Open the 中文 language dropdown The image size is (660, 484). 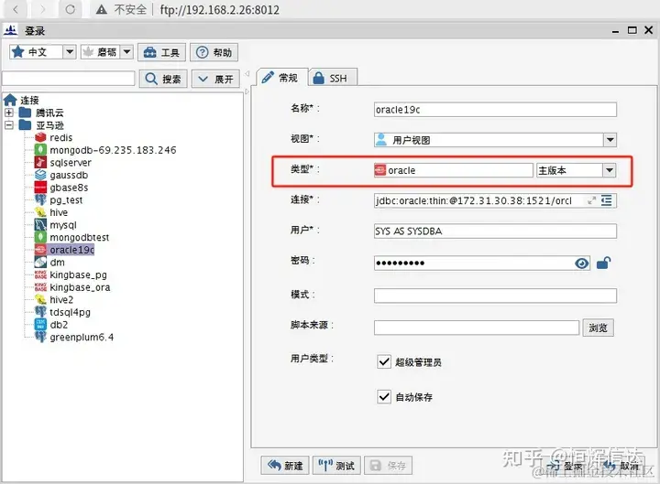70,52
